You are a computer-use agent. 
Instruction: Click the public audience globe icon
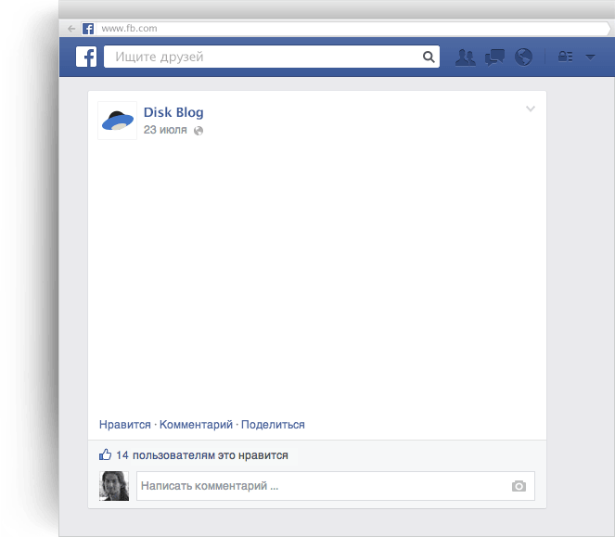199,131
